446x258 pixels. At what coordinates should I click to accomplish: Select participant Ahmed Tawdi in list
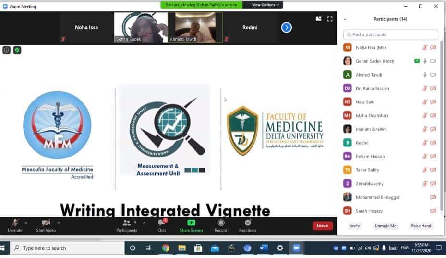(390, 75)
